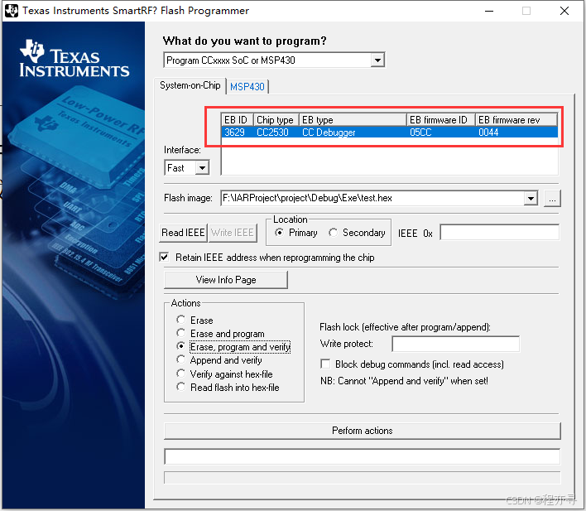Click the SmartRF Flash Programmer title bar icon

(12, 11)
